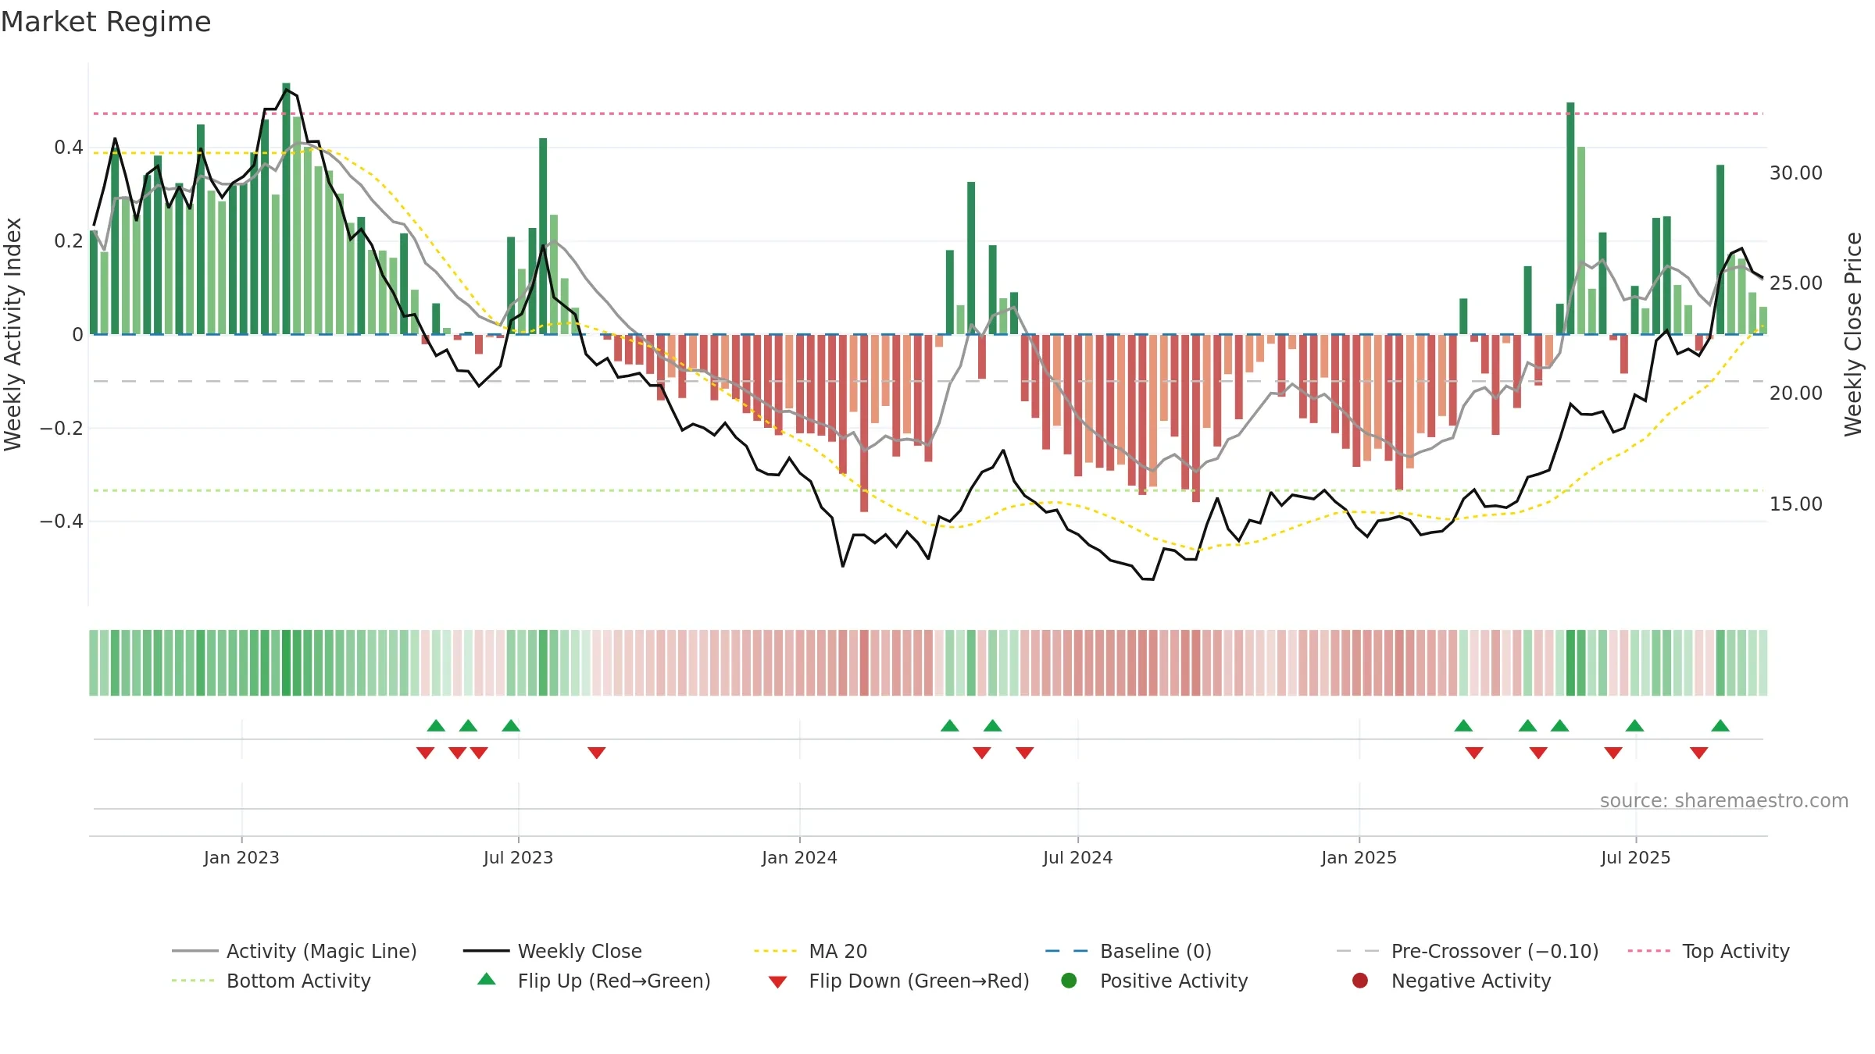This screenshot has width=1875, height=1054.
Task: Click the 0.4 activity axis label
Action: click(68, 148)
